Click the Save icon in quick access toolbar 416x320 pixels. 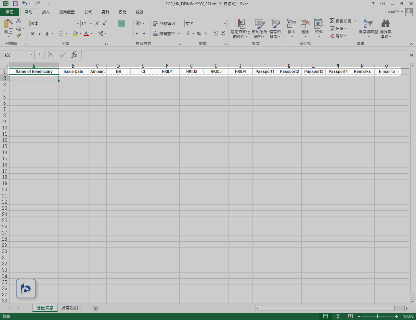(15, 4)
